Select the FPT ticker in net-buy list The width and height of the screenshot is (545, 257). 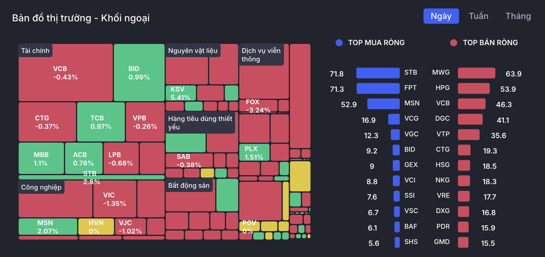(410, 88)
